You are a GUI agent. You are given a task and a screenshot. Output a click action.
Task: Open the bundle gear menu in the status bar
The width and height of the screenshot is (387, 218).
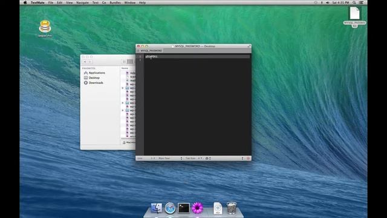[208, 158]
